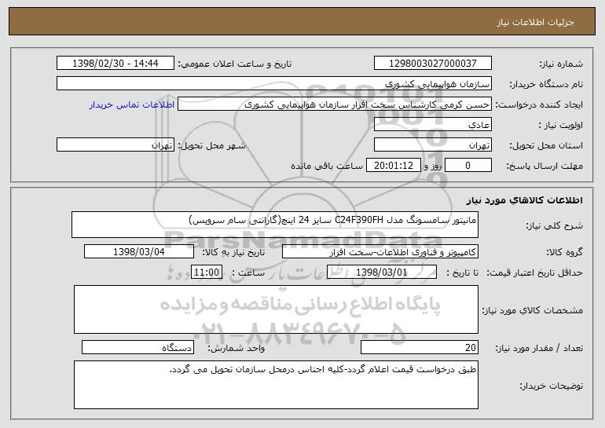Select the priority field عادی
The image size is (605, 428).
click(432, 125)
